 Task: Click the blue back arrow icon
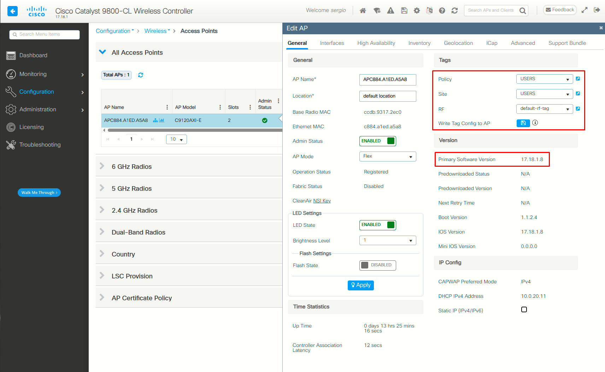[12, 11]
